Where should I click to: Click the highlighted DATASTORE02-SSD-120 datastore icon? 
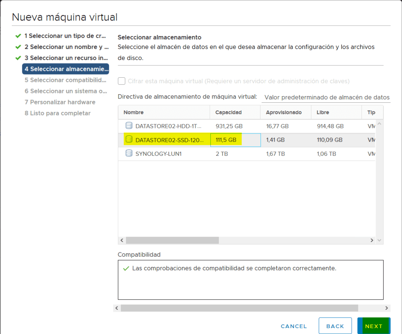pyautogui.click(x=129, y=139)
